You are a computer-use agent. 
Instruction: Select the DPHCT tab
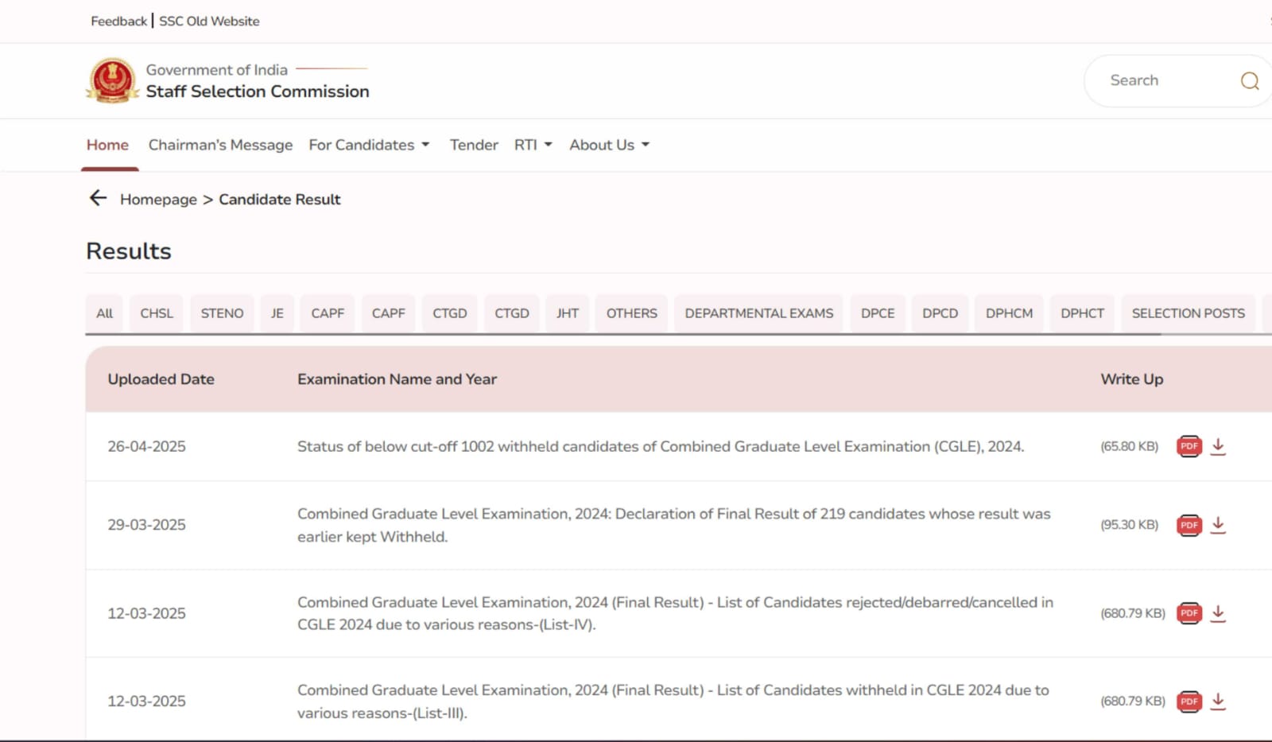[1082, 313]
